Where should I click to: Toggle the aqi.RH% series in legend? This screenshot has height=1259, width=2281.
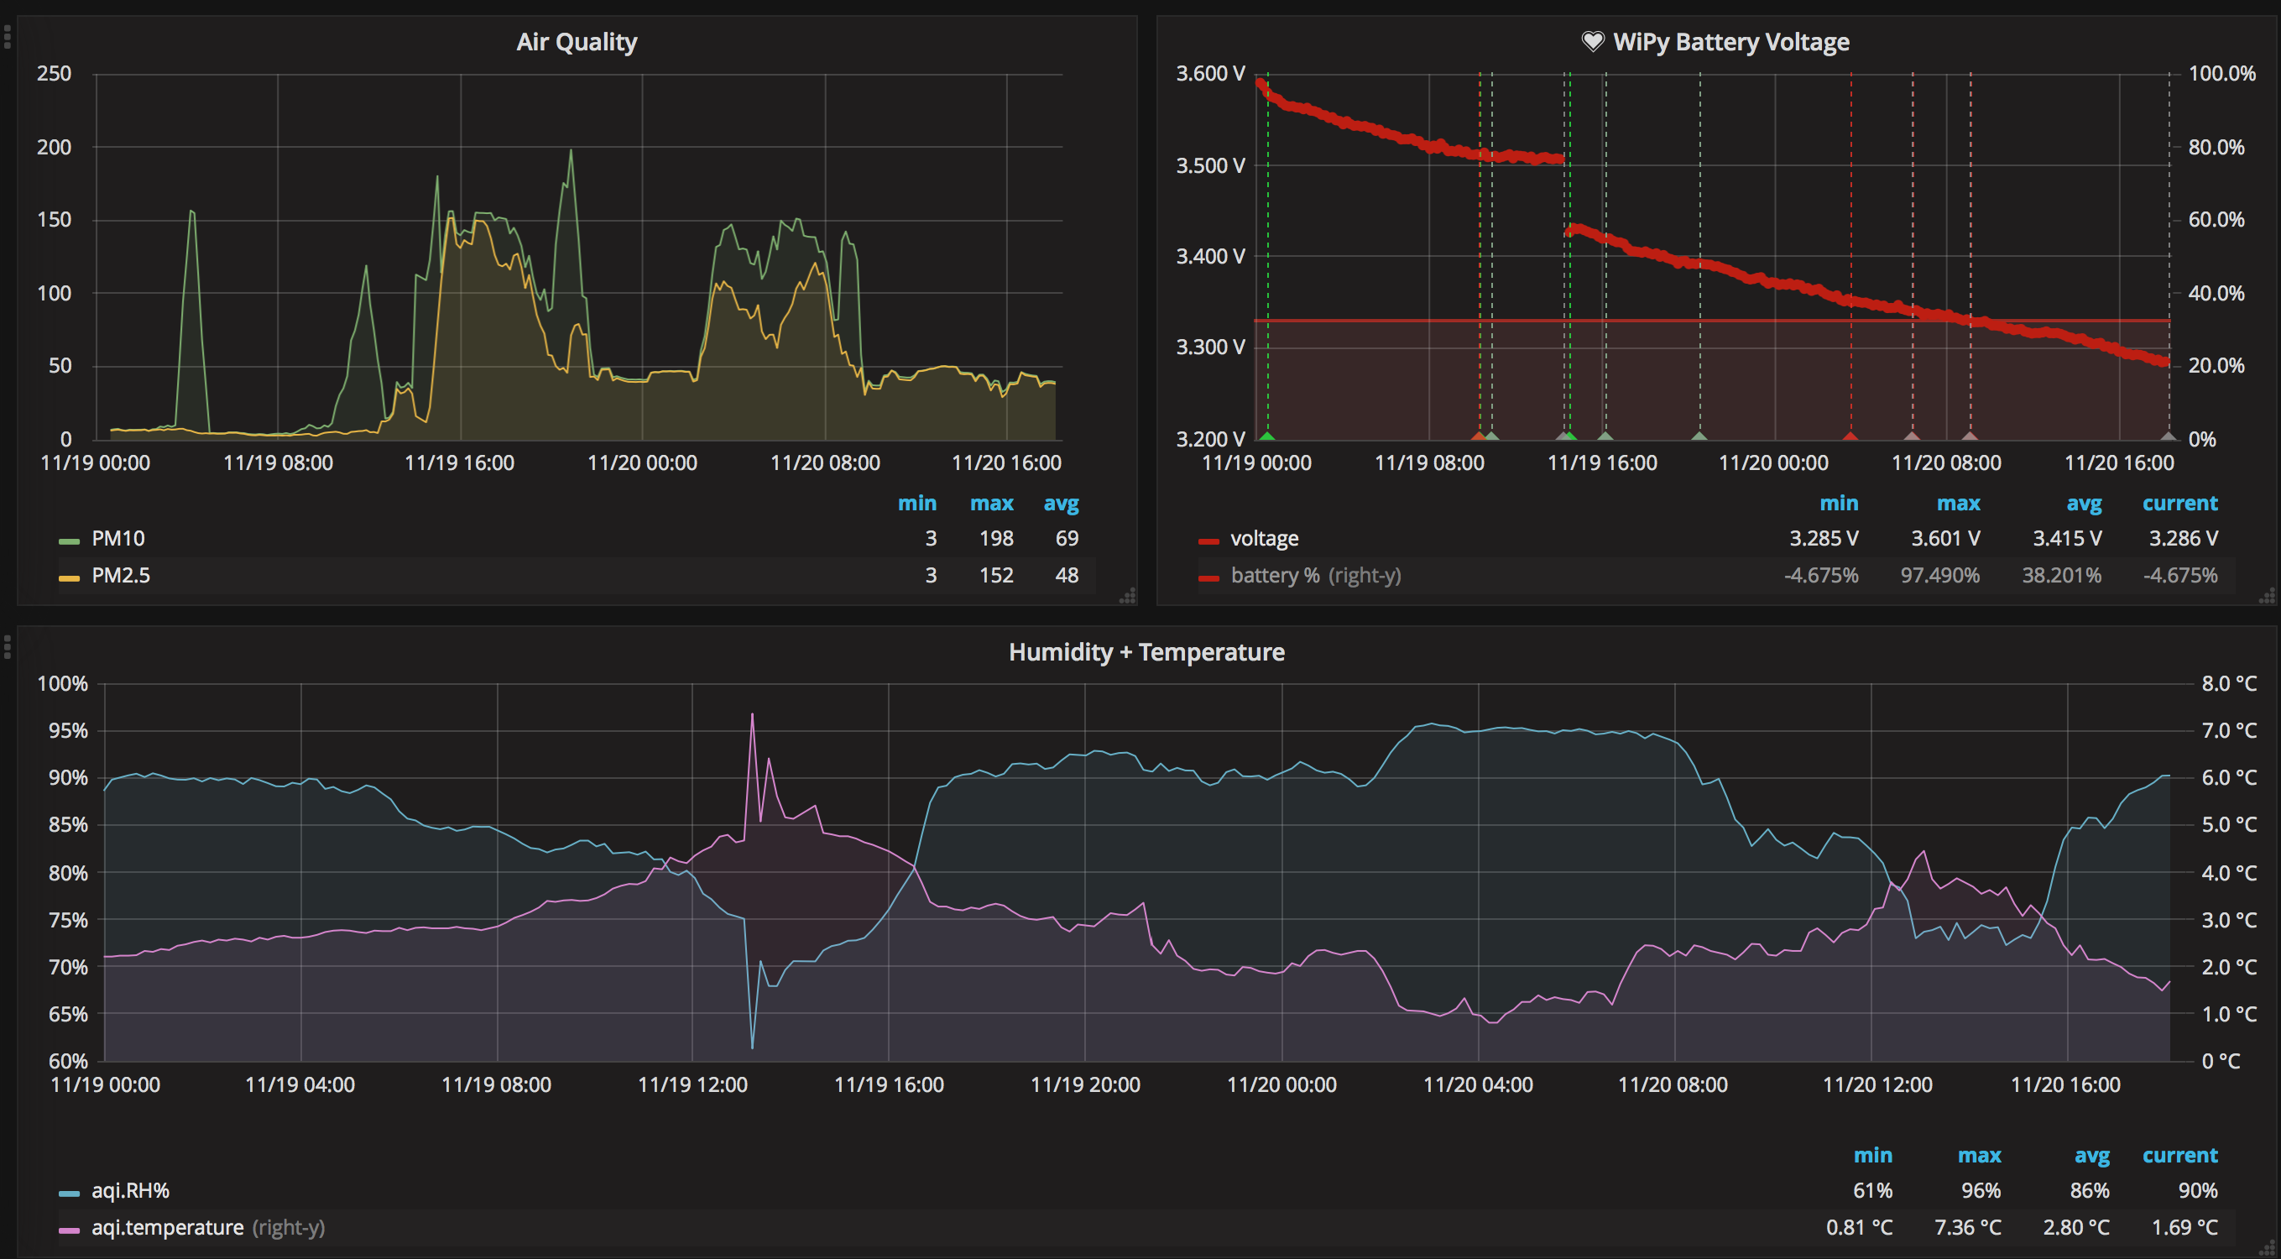(x=130, y=1191)
